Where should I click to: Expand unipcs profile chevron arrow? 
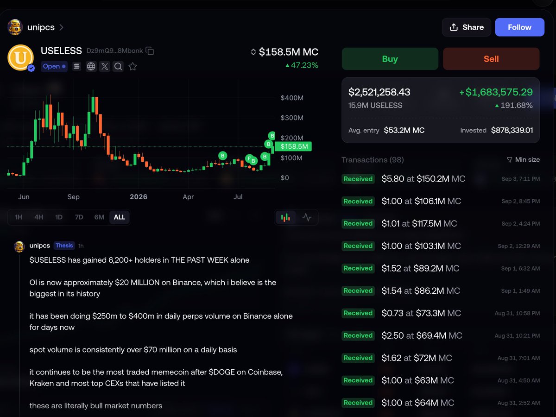click(x=61, y=27)
